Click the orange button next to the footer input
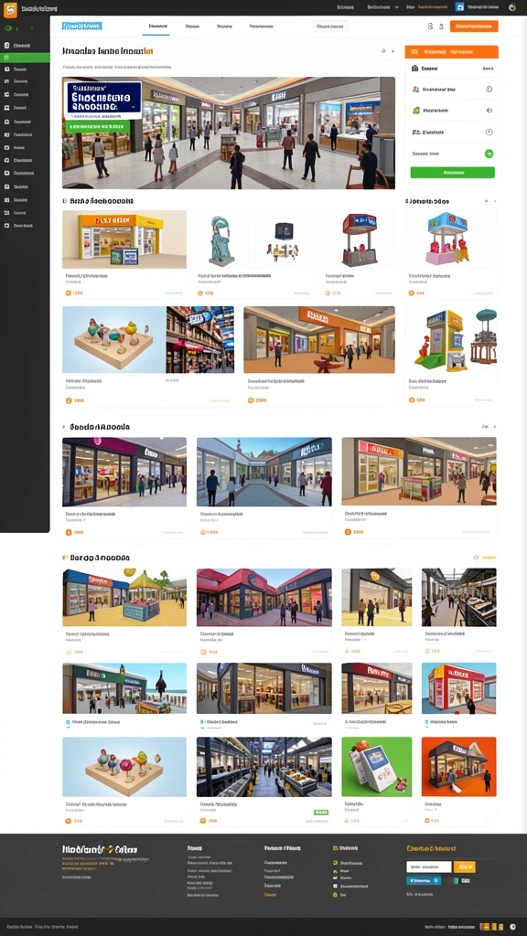 (464, 867)
